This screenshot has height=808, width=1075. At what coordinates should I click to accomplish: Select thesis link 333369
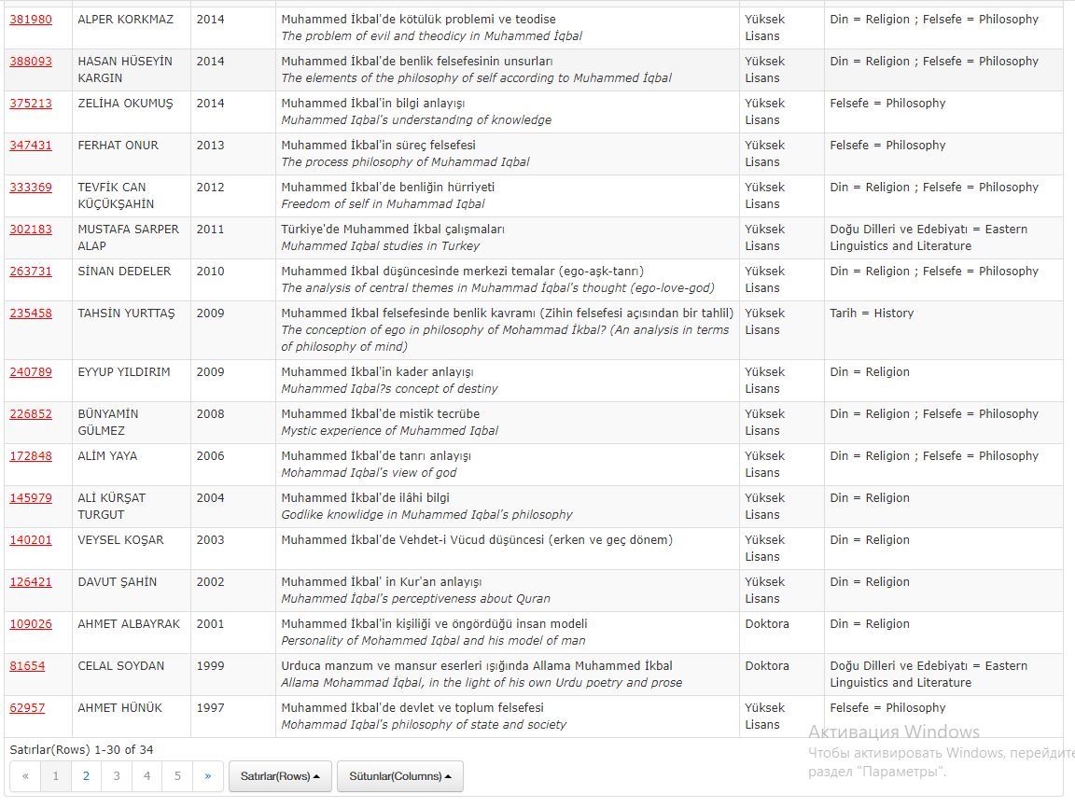31,188
